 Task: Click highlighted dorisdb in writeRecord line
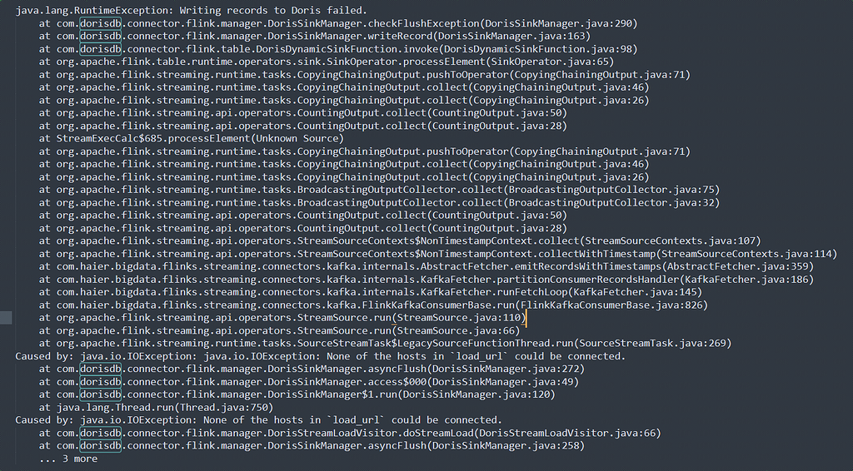pos(101,37)
